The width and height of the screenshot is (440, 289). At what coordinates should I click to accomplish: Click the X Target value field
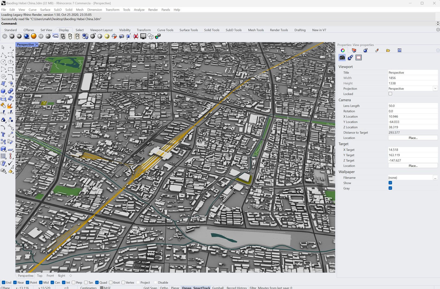413,150
